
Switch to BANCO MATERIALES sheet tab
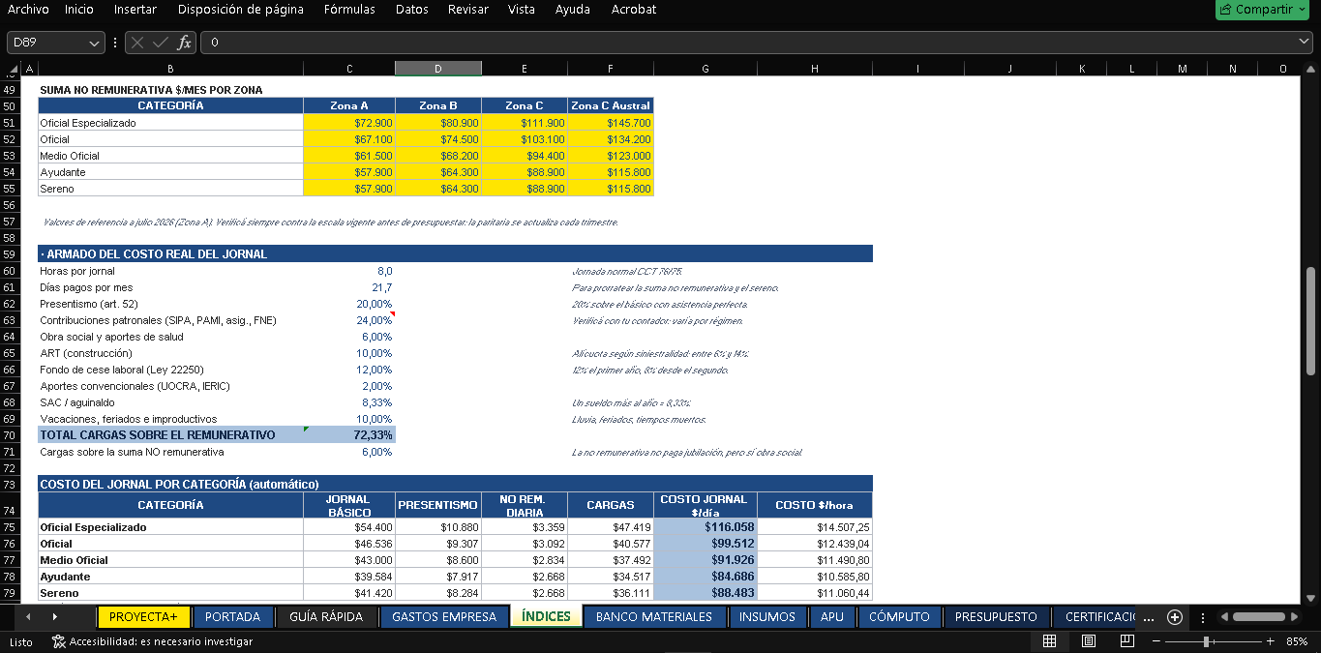[654, 617]
